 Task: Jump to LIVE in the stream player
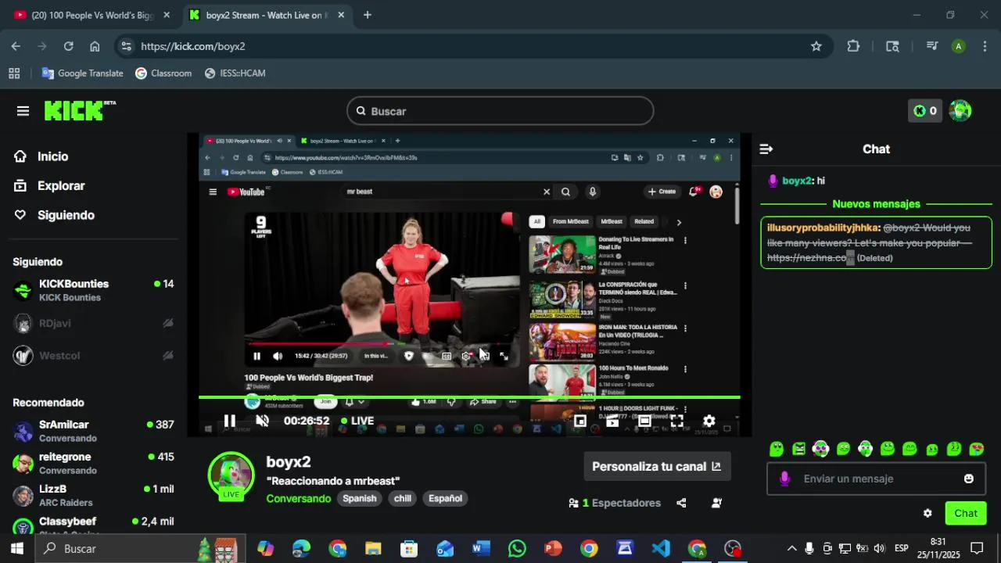357,421
